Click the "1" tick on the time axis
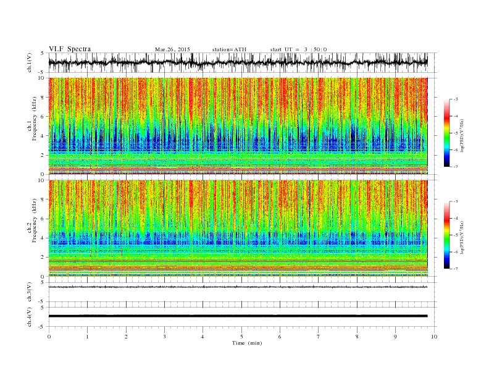This screenshot has width=489, height=378. tap(87, 337)
